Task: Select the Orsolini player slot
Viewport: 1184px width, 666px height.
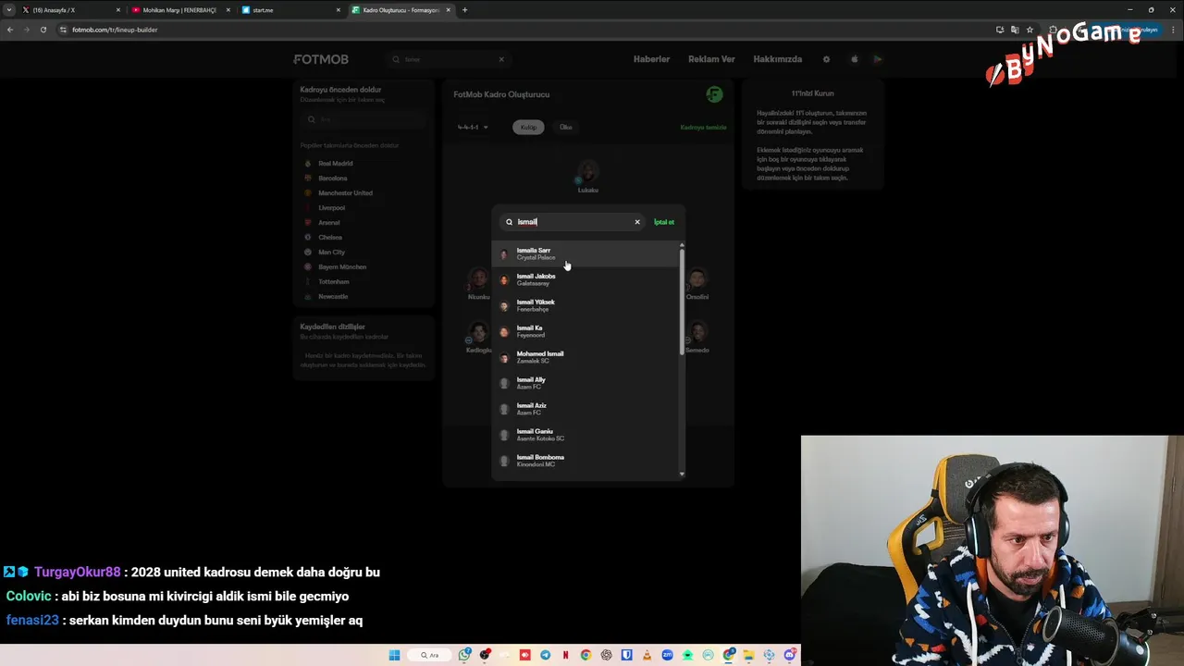Action: click(x=697, y=284)
